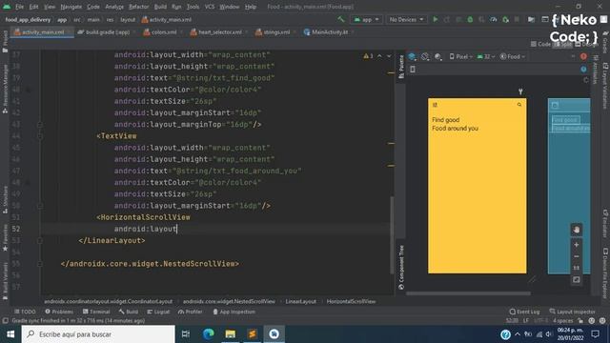Click the night mode icon in preview toolbar
Image resolution: width=610 pixels, height=343 pixels.
coord(438,57)
